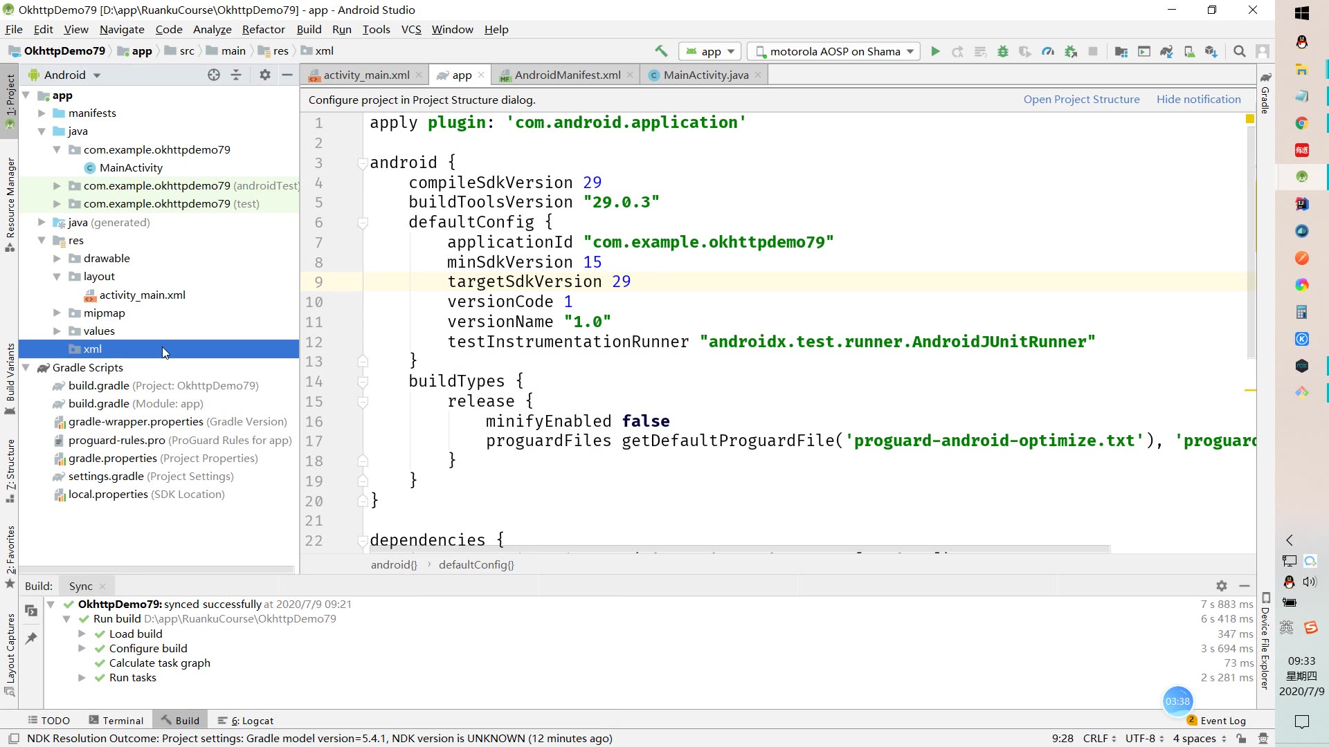Image resolution: width=1329 pixels, height=747 pixels.
Task: Click Hide notification link
Action: click(1198, 99)
